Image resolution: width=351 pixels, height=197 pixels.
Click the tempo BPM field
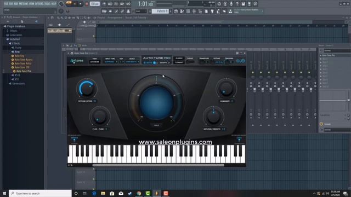click(95, 4)
